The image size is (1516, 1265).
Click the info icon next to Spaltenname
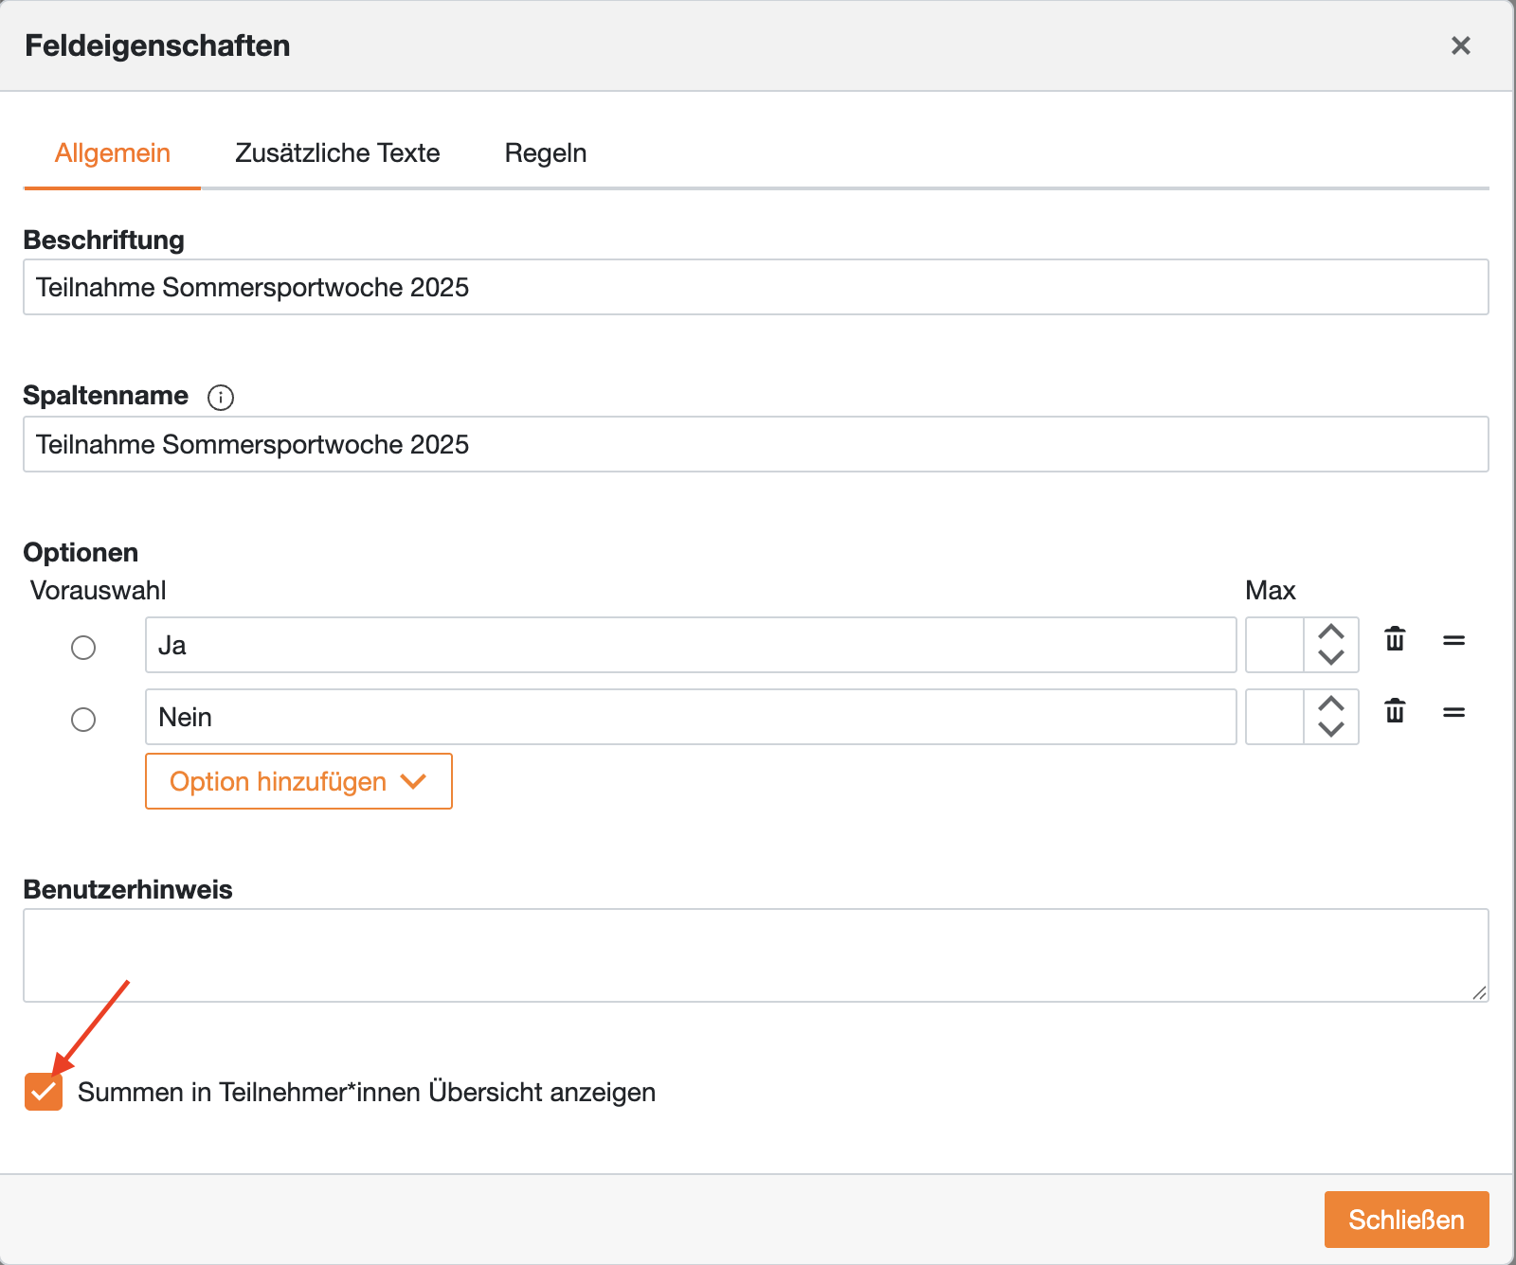coord(221,397)
